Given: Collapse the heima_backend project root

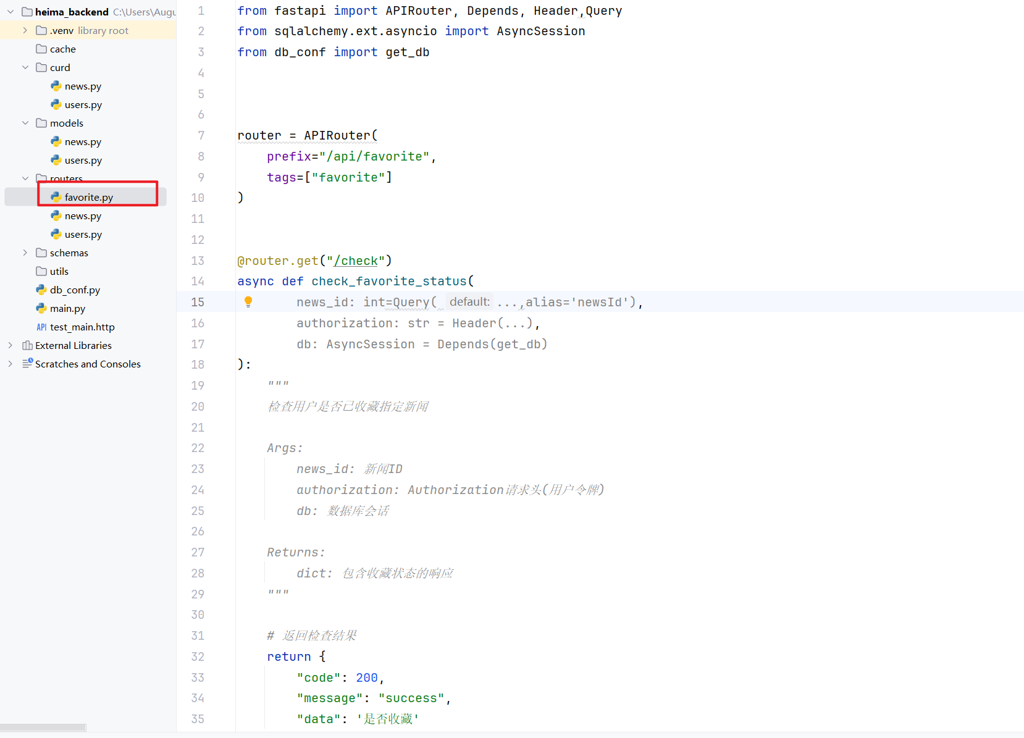Looking at the screenshot, I should (x=10, y=12).
